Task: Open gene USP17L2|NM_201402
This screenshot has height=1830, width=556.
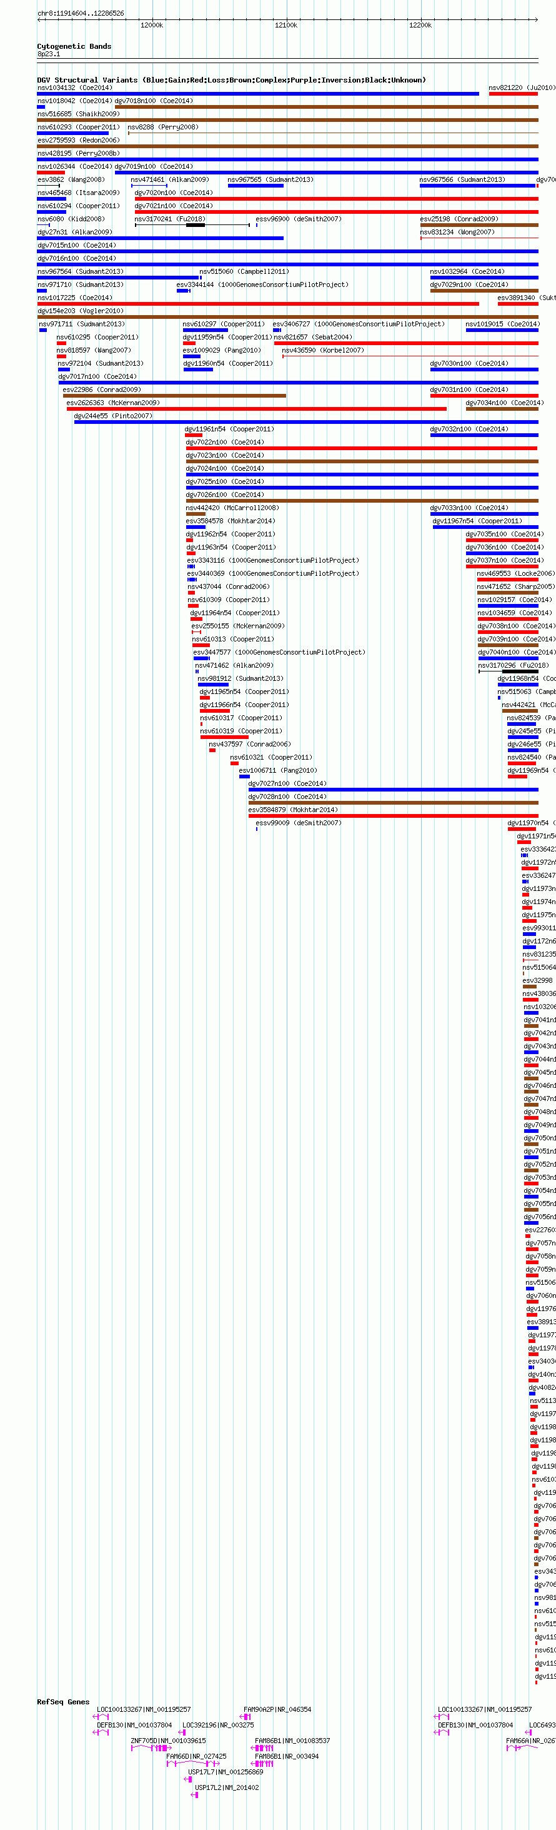Action: click(x=227, y=1787)
